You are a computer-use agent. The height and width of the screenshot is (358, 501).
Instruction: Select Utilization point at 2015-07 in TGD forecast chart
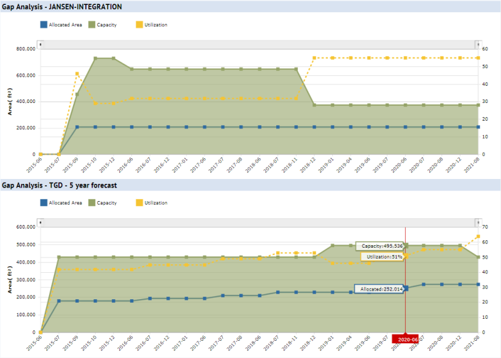coord(59,270)
